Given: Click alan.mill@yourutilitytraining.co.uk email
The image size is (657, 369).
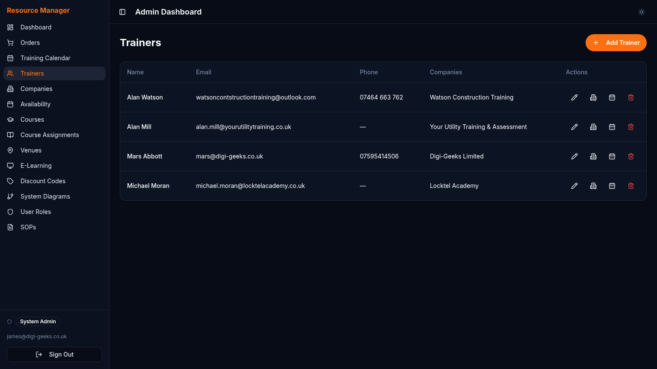Looking at the screenshot, I should pos(243,127).
